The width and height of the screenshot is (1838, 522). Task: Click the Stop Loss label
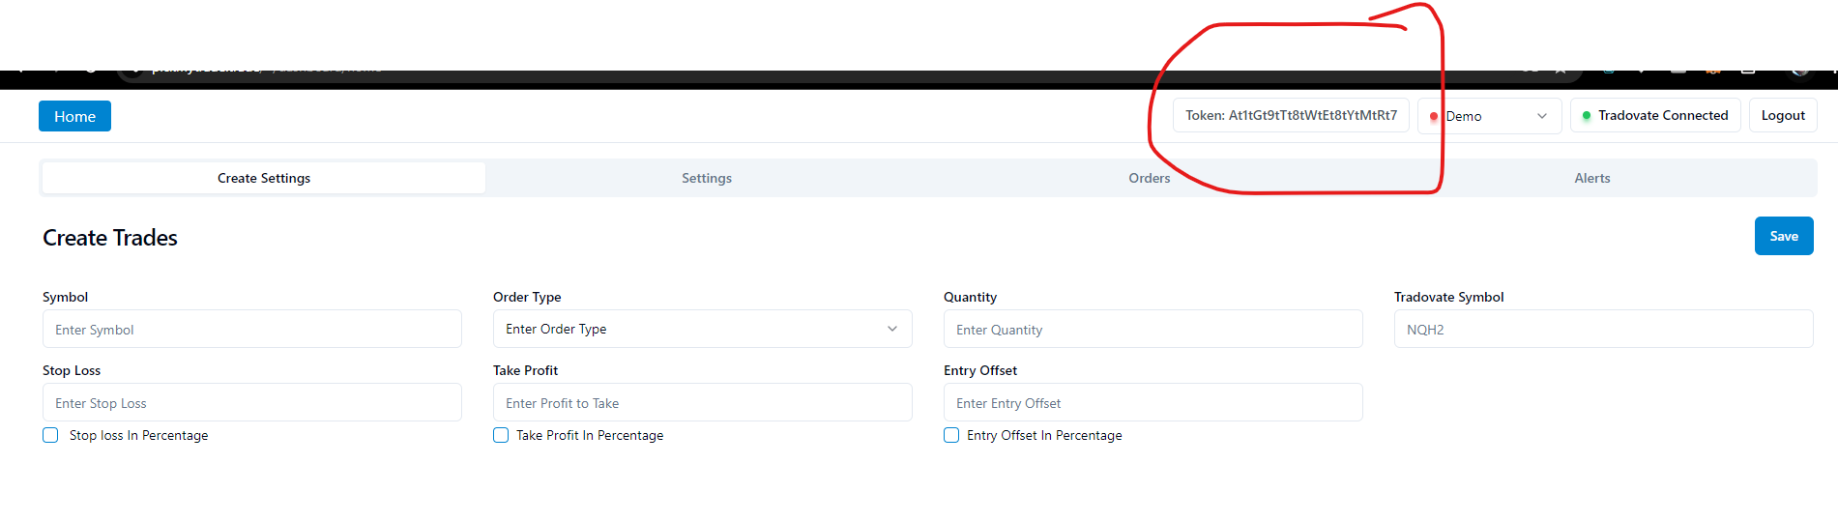point(72,370)
